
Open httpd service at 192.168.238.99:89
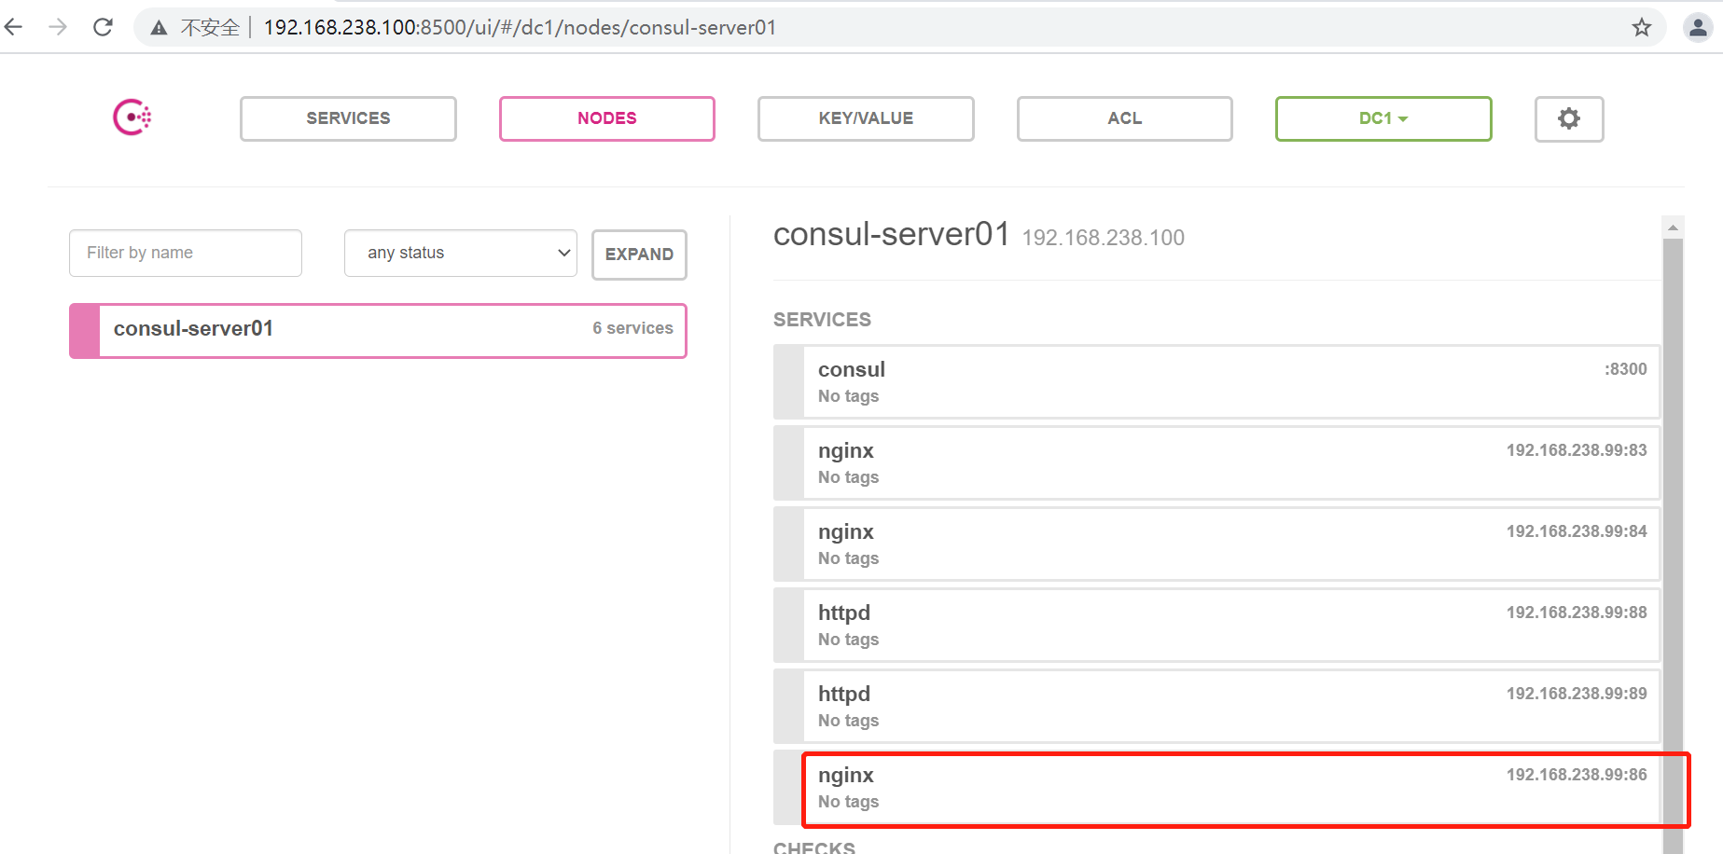pos(1216,706)
